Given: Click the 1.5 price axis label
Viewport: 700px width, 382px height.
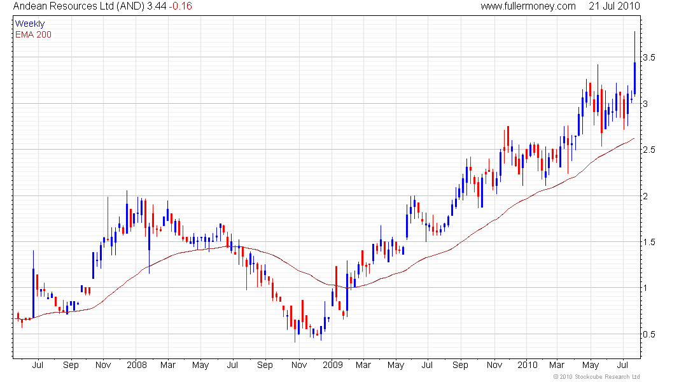Looking at the screenshot, I should pyautogui.click(x=648, y=243).
